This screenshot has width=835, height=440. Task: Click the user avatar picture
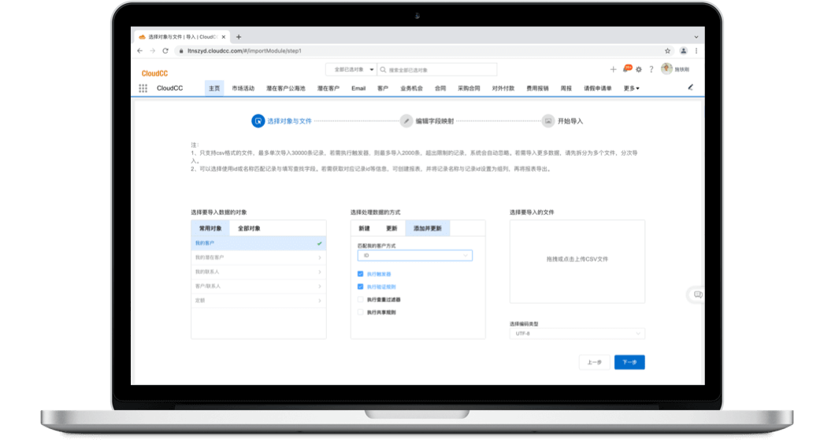click(666, 68)
